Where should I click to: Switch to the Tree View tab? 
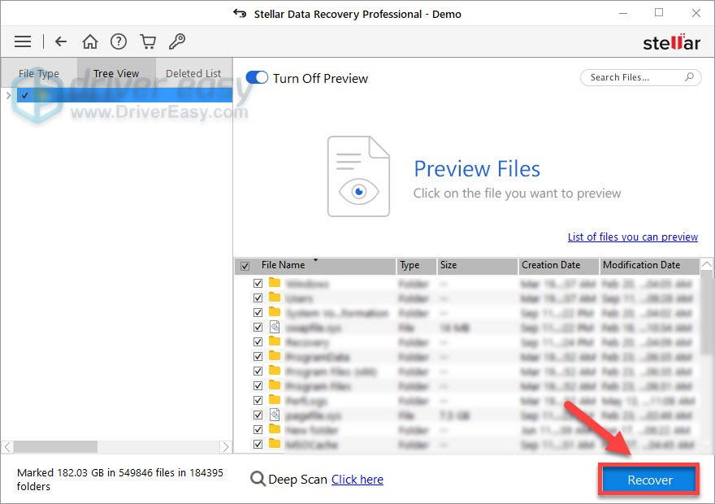(x=116, y=73)
